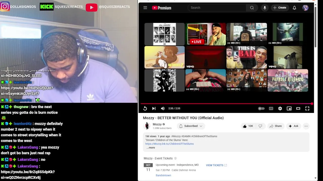Click the 2:35 / 2:35 time display

tap(174, 108)
